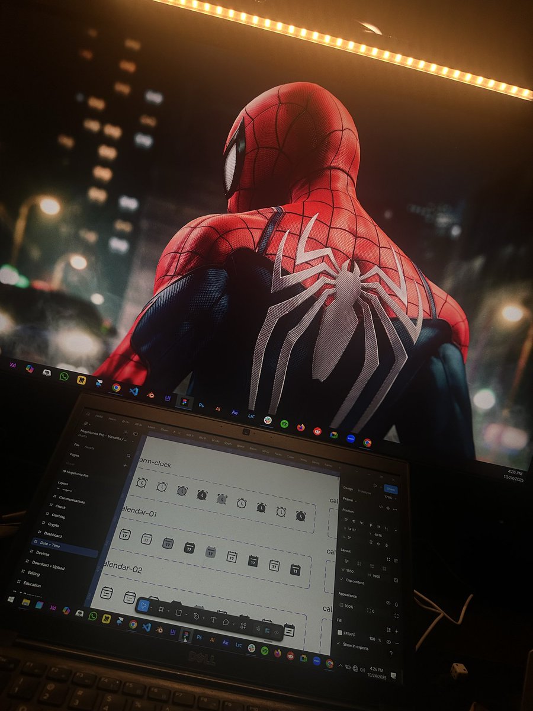Click the FFFFFF fill color swatch

340,632
